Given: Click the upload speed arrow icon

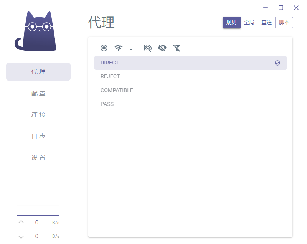Looking at the screenshot, I should [x=21, y=222].
